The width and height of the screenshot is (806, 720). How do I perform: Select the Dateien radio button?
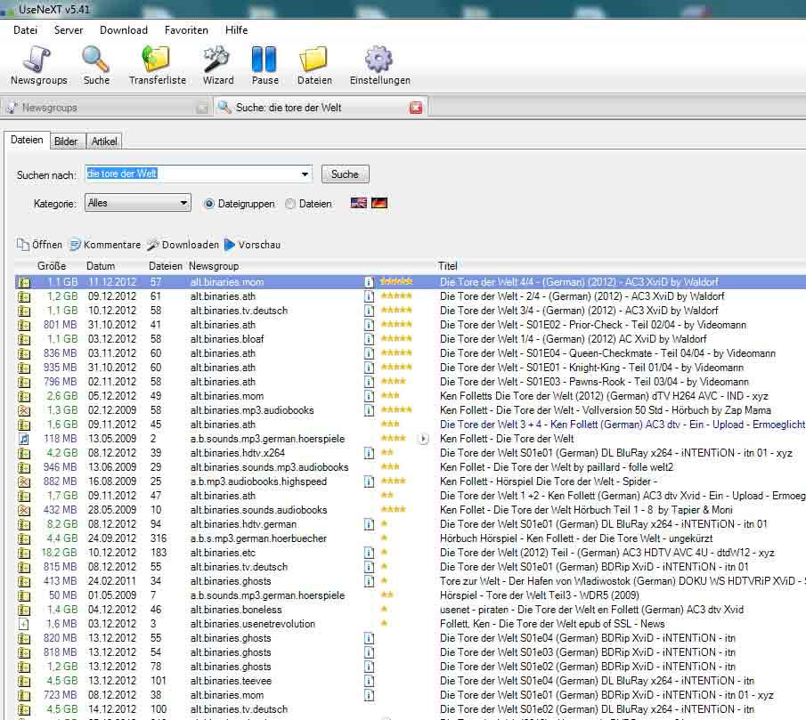coord(290,204)
